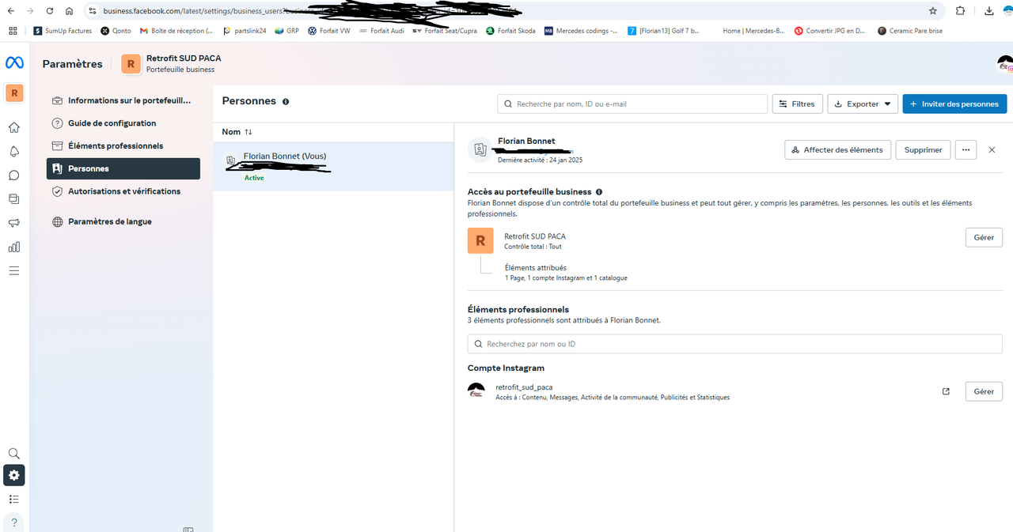
Task: Open retrofit_sud_paca in new window via external link icon
Action: coord(946,391)
